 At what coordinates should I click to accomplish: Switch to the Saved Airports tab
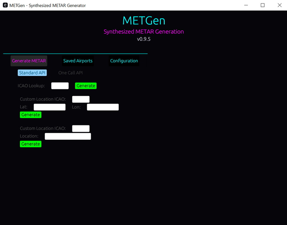tap(77, 61)
